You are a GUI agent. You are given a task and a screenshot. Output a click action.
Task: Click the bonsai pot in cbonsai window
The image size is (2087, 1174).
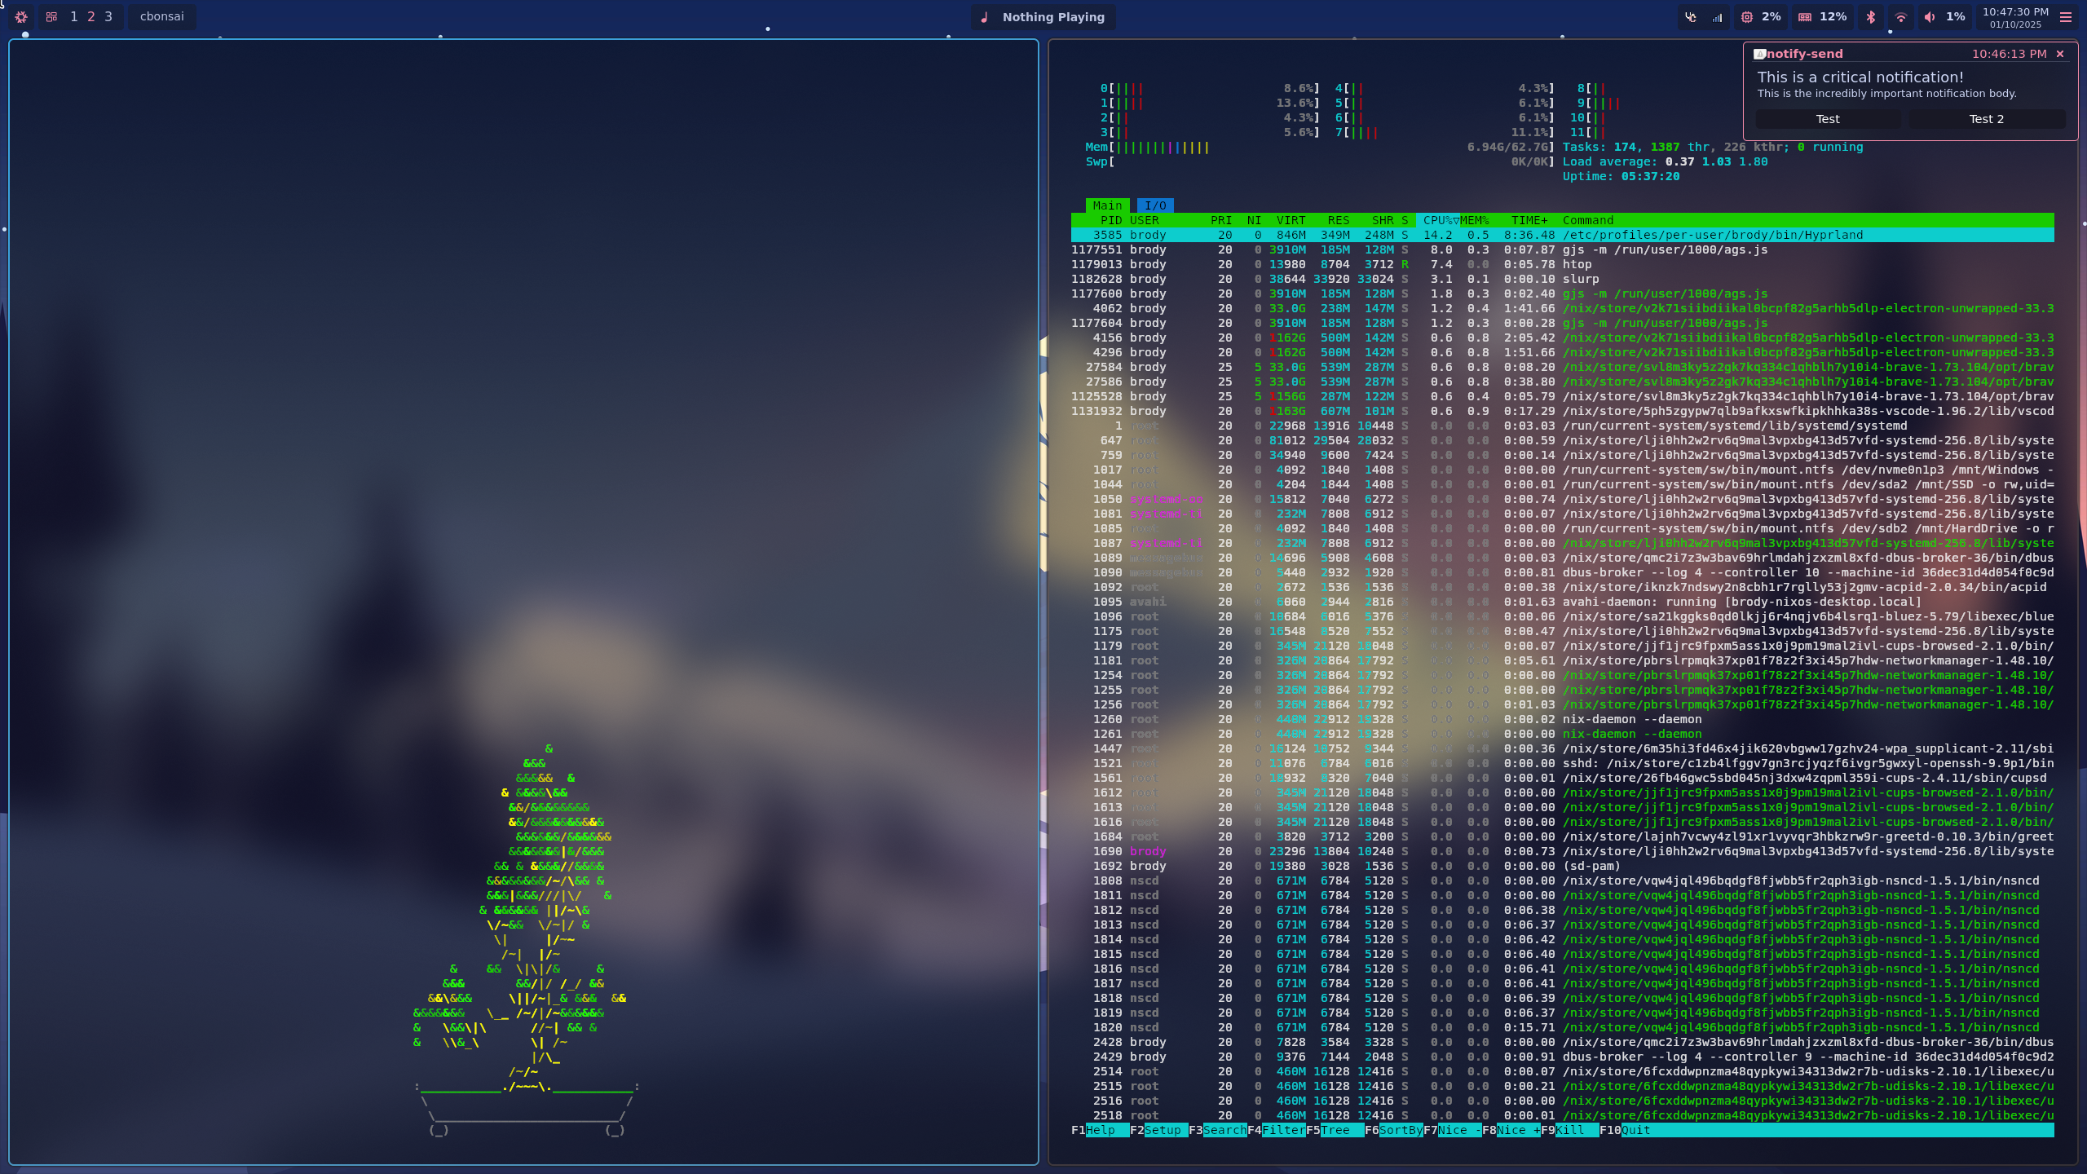tap(527, 1109)
